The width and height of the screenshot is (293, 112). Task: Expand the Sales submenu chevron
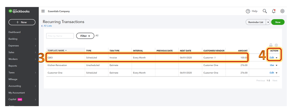(35, 53)
